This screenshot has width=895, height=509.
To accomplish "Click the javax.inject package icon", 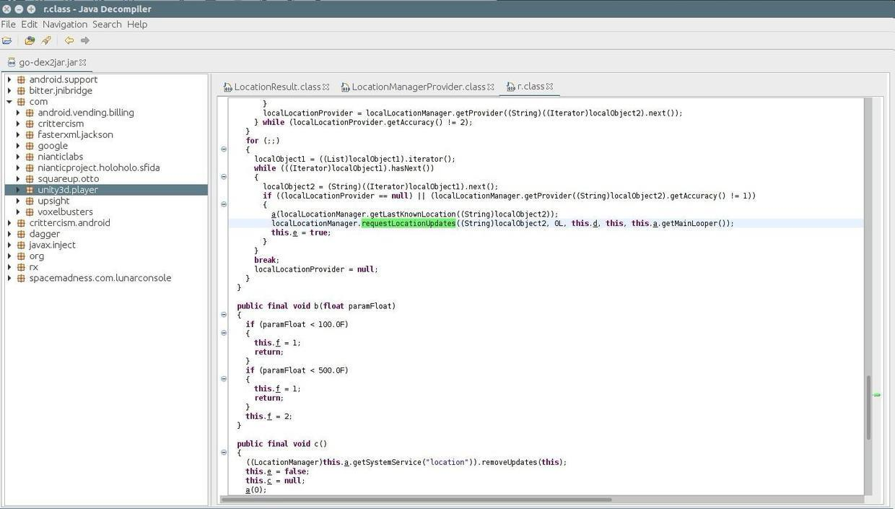I will tap(21, 245).
